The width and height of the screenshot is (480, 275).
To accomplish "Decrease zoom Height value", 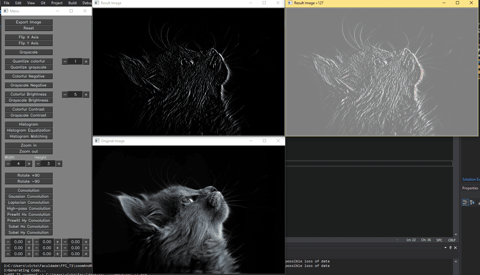I will pos(38,163).
